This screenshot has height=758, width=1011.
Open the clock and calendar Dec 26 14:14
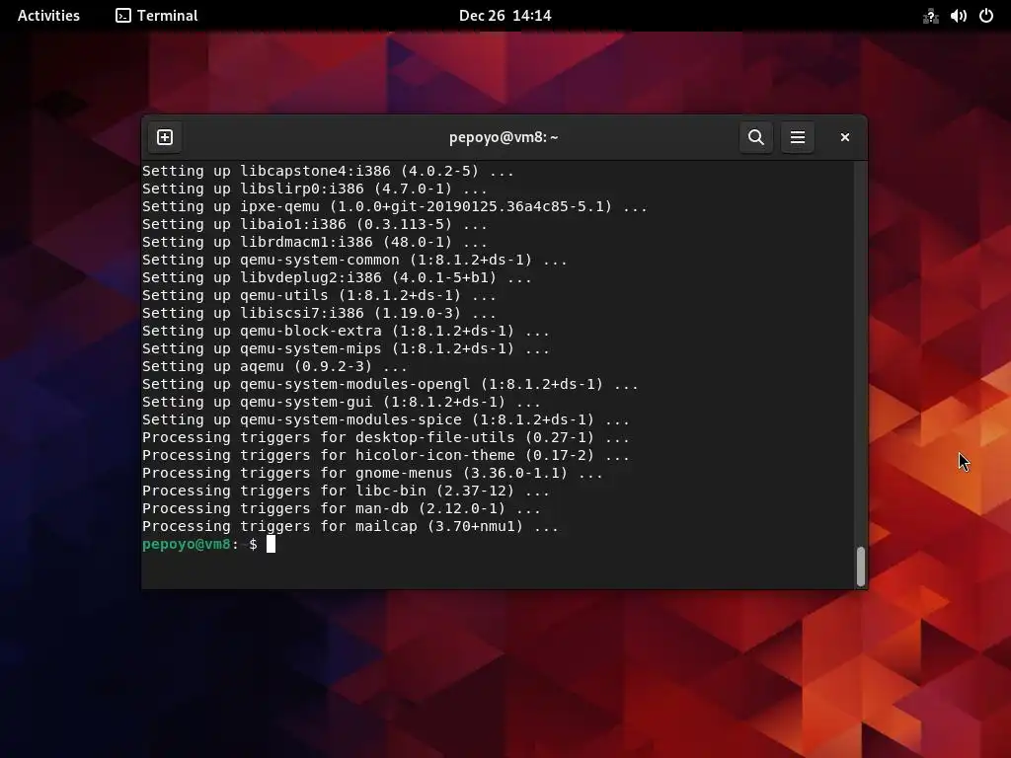click(505, 16)
